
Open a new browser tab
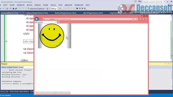pos(59,22)
